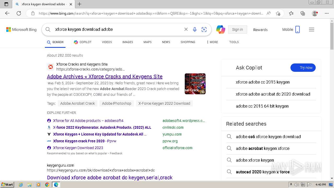
Task: Click the search magnifier icon in search box
Action: pos(48,30)
